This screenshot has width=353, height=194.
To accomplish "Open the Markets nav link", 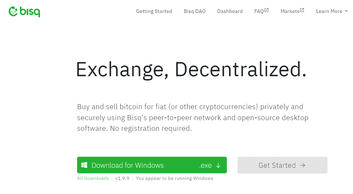I will pos(290,11).
